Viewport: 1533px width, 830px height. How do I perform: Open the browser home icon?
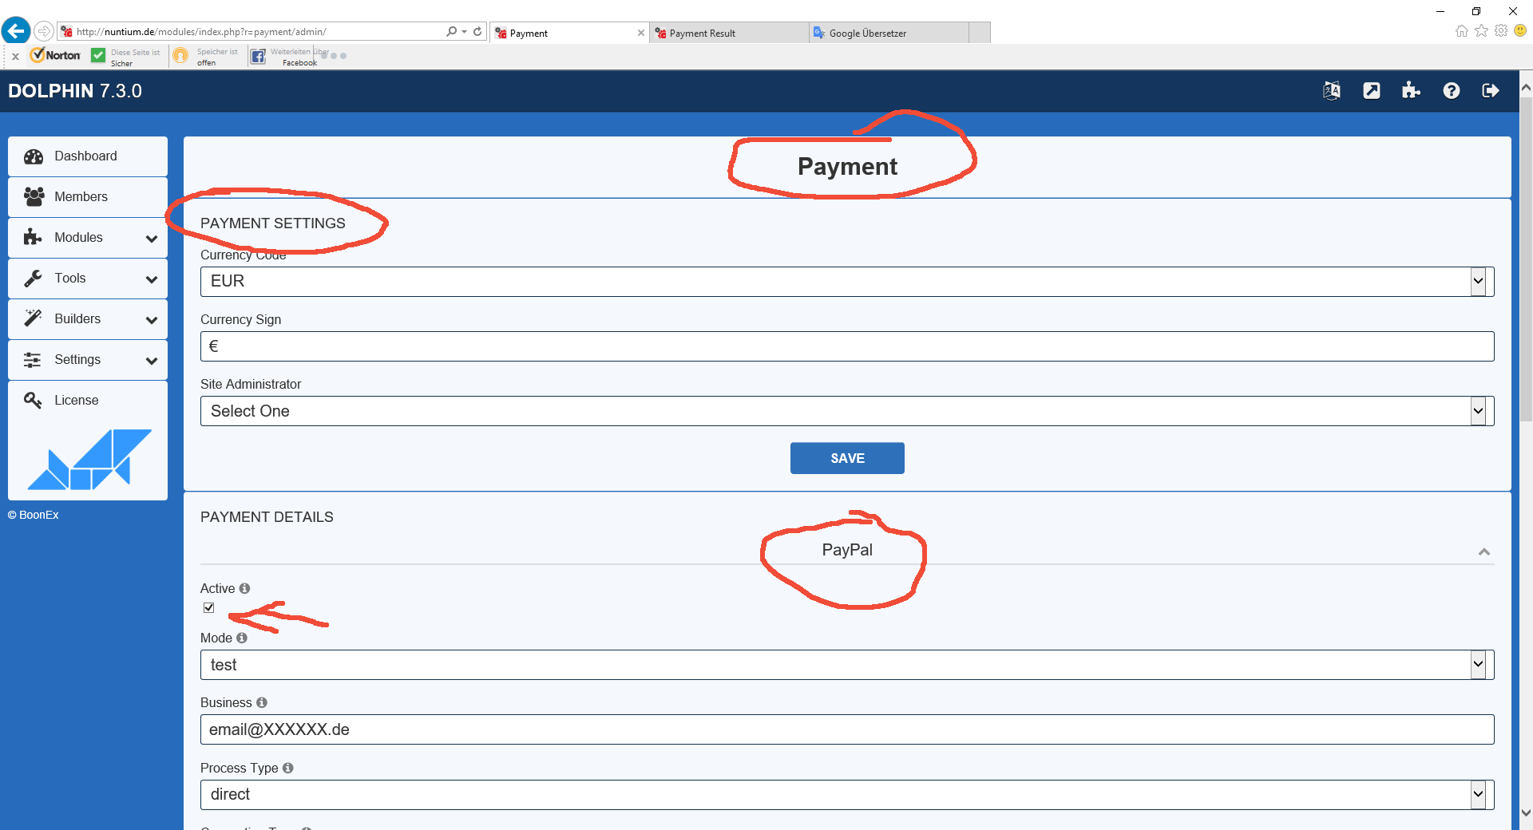tap(1462, 31)
